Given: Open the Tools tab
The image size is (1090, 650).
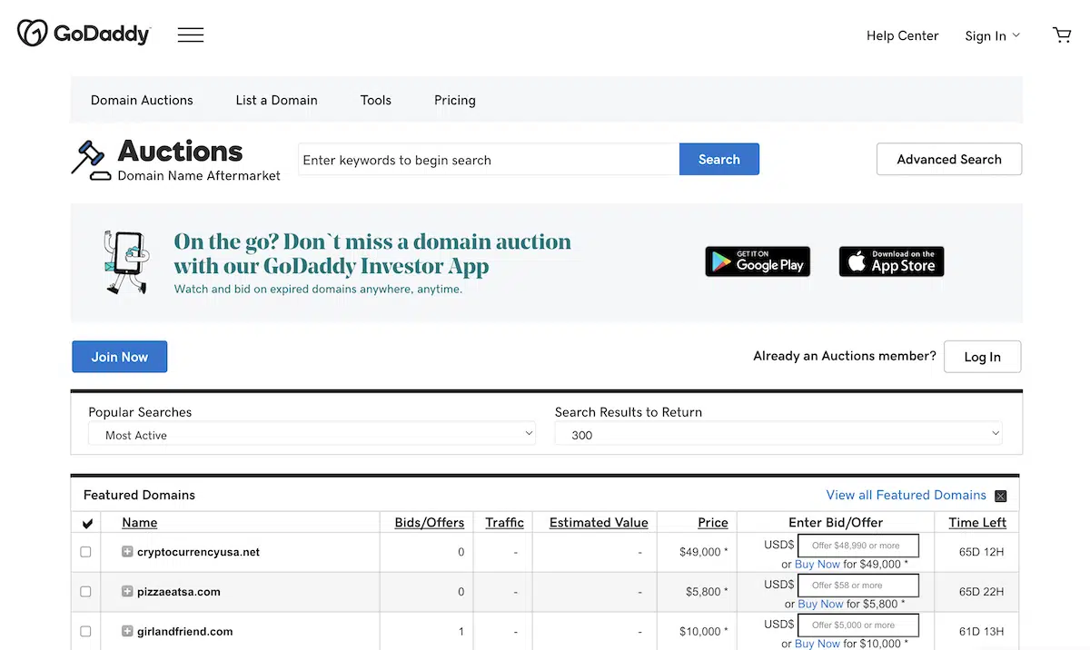Looking at the screenshot, I should 376,100.
